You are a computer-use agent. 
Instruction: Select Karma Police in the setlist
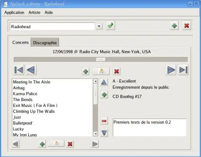[x=52, y=94]
